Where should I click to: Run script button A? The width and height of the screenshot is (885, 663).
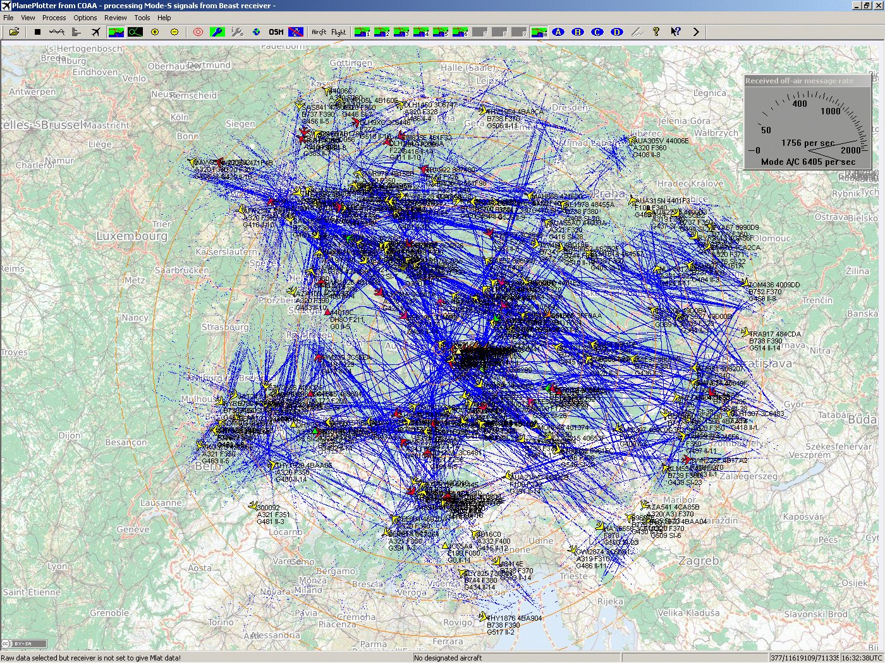[558, 32]
